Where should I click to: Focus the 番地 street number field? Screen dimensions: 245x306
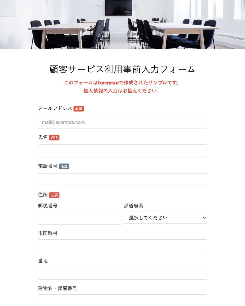click(x=123, y=273)
